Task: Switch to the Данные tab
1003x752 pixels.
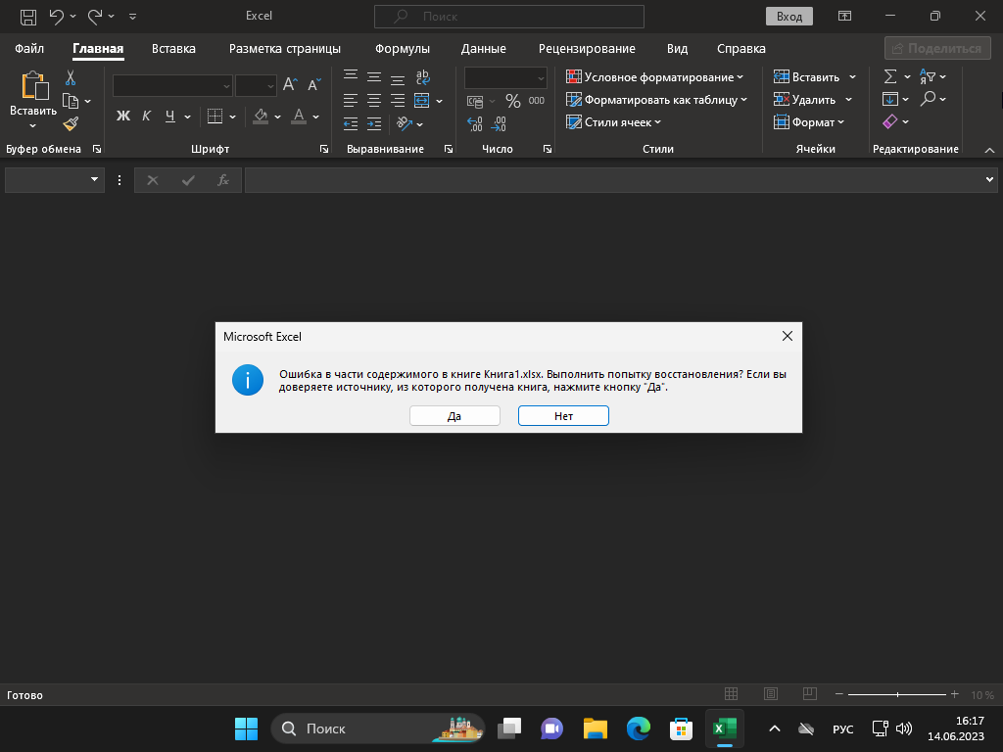Action: [x=484, y=49]
